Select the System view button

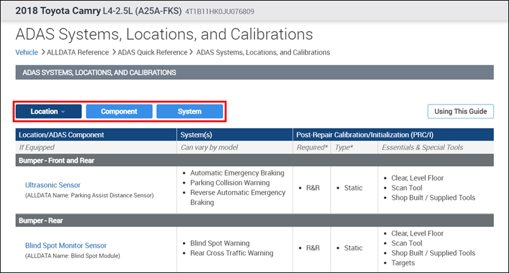coord(190,111)
